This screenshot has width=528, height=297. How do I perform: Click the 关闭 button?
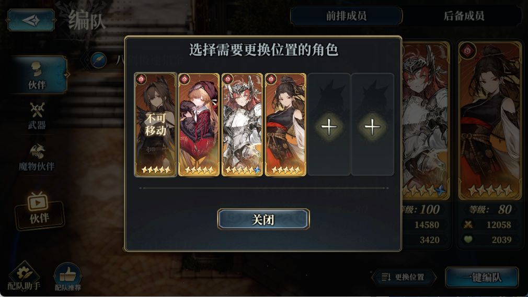click(263, 219)
